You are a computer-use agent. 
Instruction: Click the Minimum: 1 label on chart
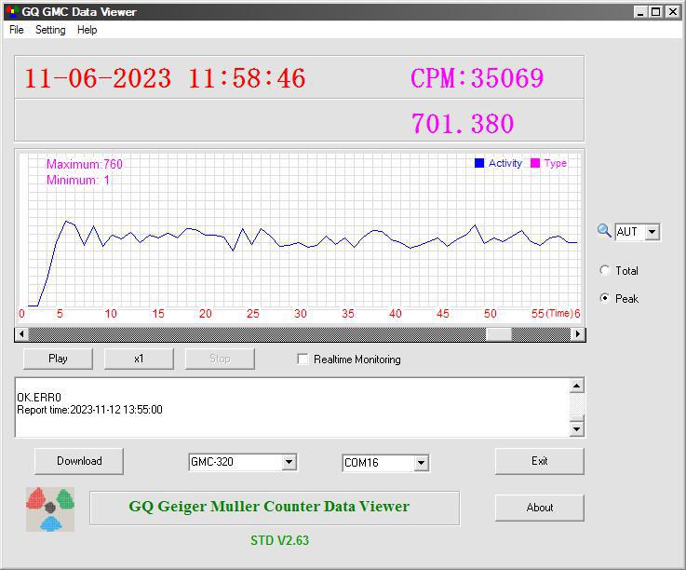point(78,180)
